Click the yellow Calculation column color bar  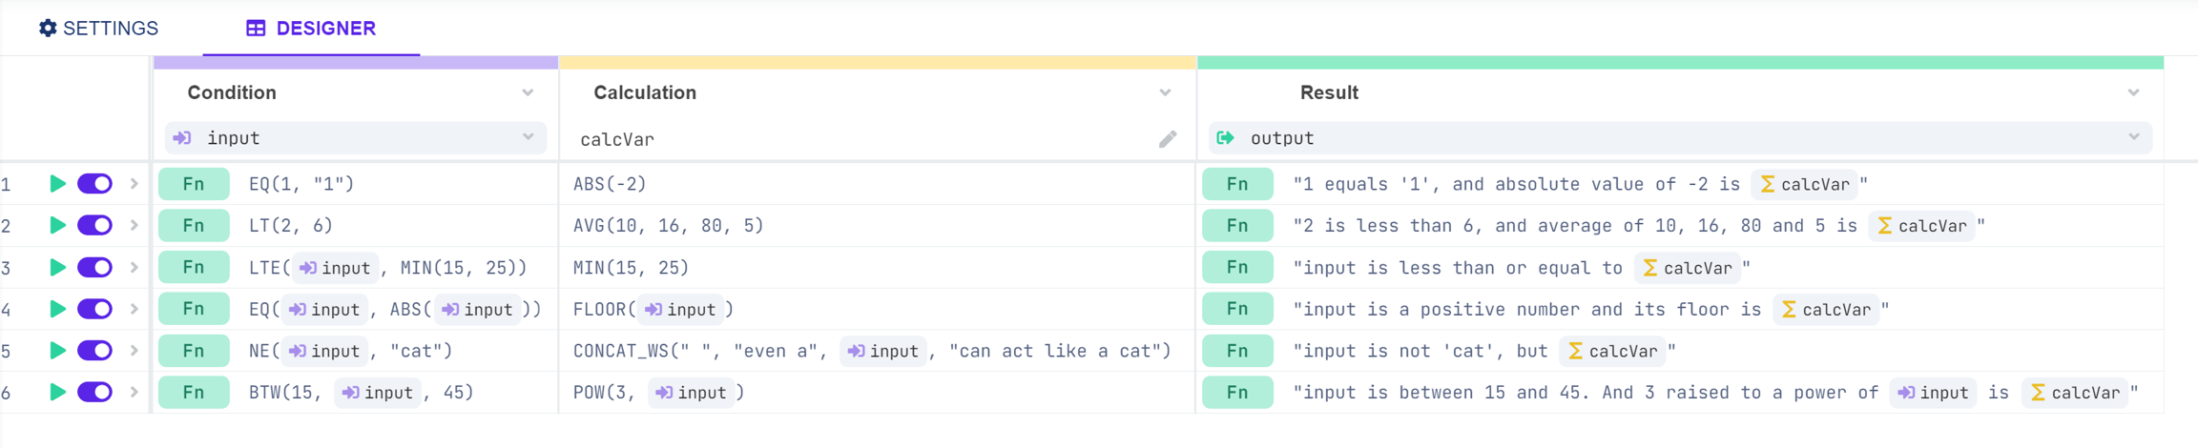878,63
